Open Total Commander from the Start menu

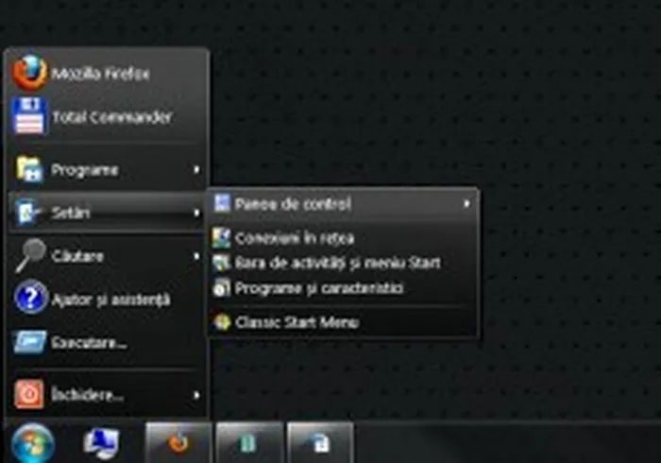coord(110,118)
